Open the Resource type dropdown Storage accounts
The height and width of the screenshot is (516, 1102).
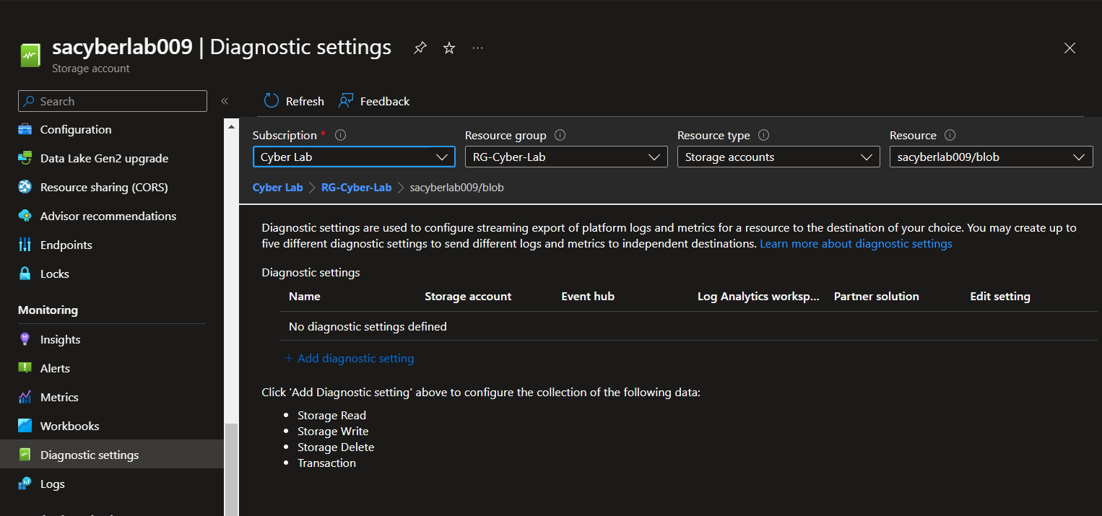778,157
